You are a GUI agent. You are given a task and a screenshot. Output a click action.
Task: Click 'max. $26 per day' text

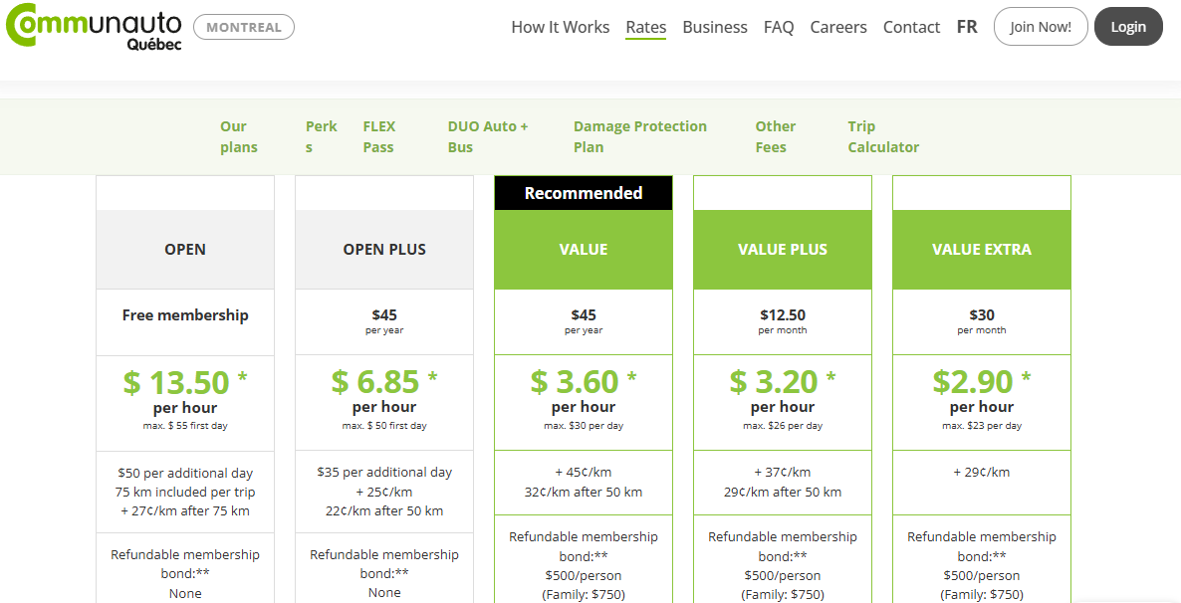pyautogui.click(x=783, y=425)
